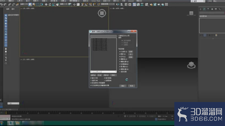Click the Bind to Space Warp icon
Screen dimensions: 225x126
pyautogui.click(x=17, y=5)
